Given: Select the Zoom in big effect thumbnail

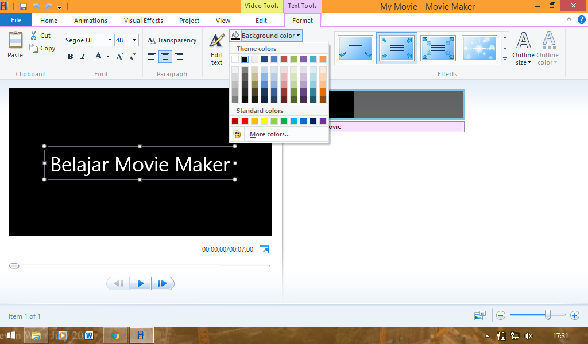Looking at the screenshot, I should pyautogui.click(x=438, y=48).
